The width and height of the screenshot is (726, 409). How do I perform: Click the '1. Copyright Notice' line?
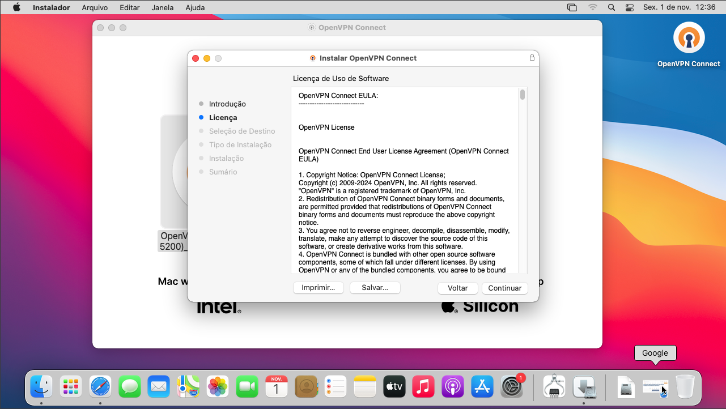point(372,175)
